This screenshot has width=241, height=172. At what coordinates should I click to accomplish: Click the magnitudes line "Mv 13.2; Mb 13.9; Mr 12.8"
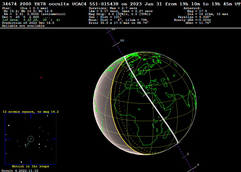click(28, 11)
